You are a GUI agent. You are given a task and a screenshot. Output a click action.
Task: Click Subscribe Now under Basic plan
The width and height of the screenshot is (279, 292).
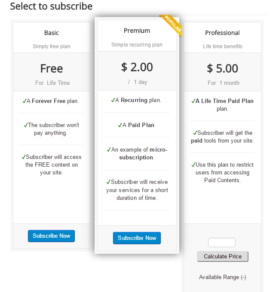pos(51,236)
